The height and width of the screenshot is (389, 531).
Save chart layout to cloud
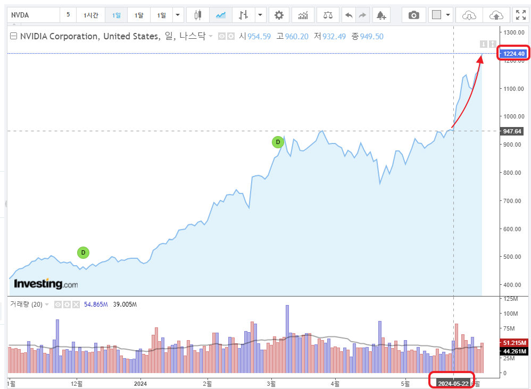tap(496, 15)
